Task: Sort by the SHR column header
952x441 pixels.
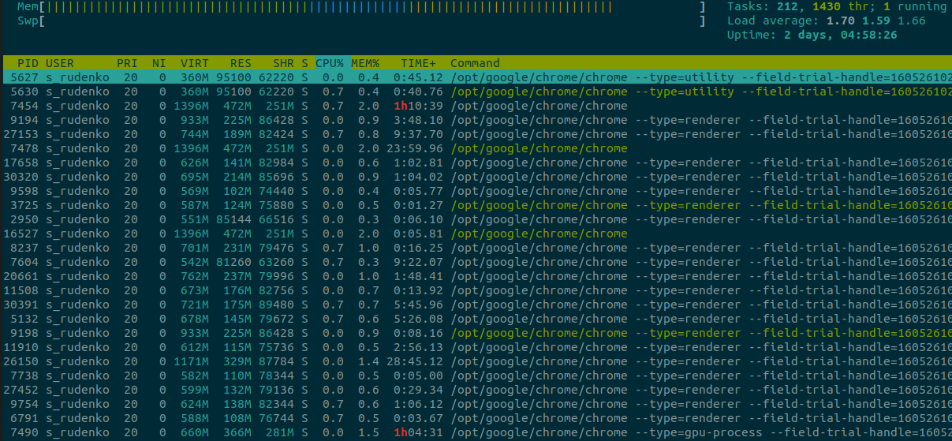Action: (x=283, y=63)
